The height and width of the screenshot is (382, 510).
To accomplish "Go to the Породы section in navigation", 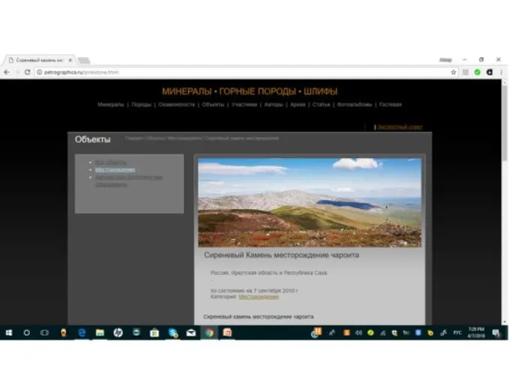I will coord(141,105).
